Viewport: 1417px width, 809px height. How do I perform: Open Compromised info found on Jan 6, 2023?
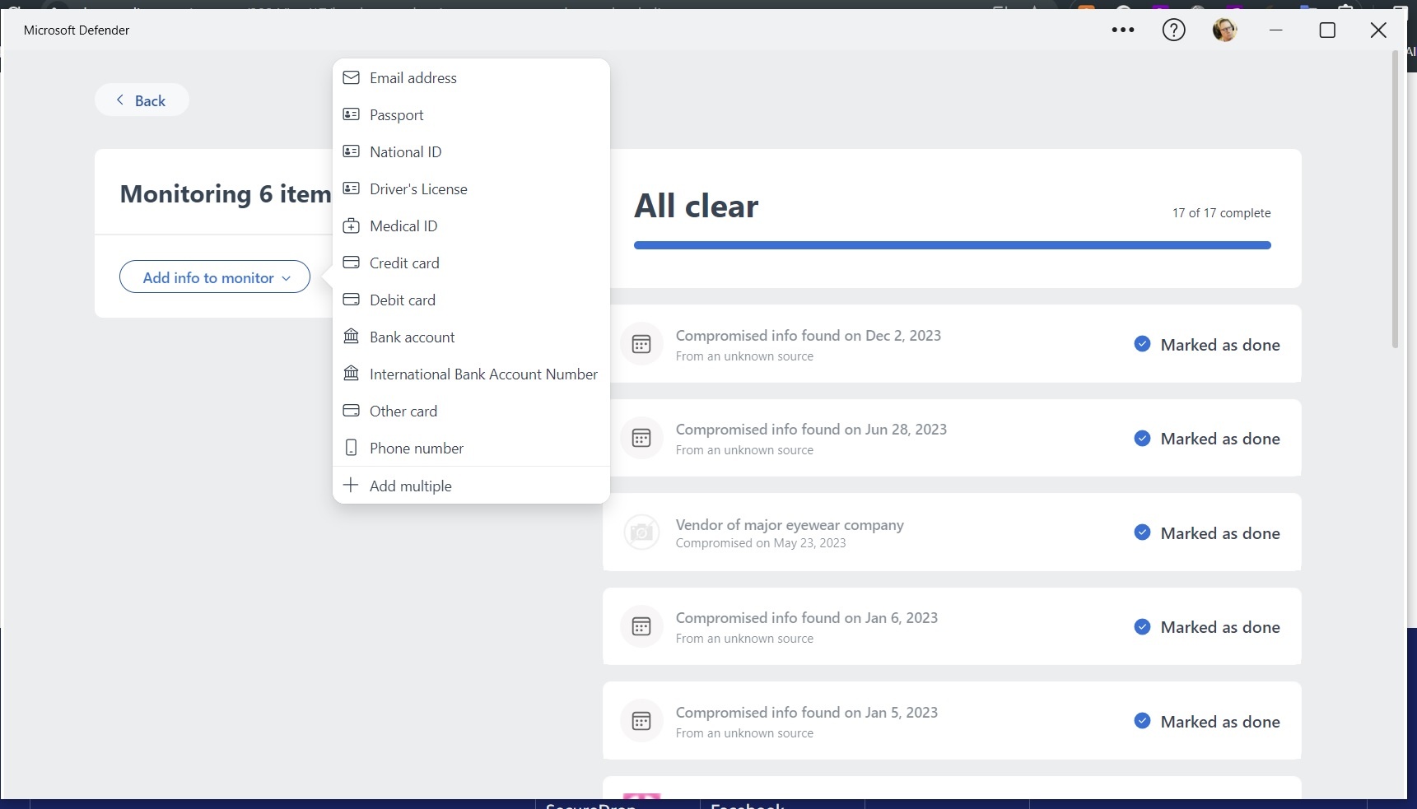click(952, 626)
